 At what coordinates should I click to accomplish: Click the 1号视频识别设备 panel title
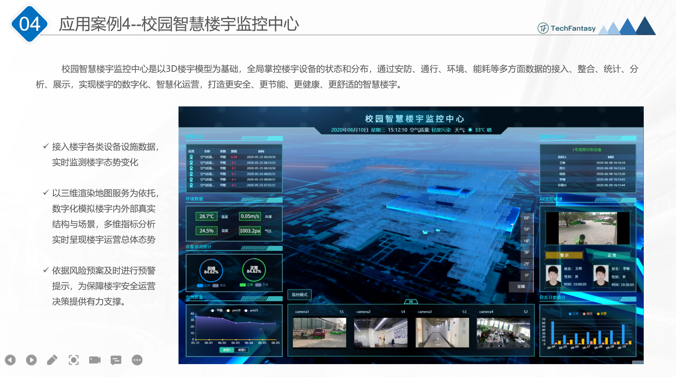click(587, 150)
